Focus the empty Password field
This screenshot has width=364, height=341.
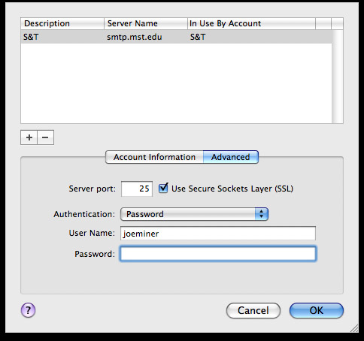pyautogui.click(x=218, y=254)
